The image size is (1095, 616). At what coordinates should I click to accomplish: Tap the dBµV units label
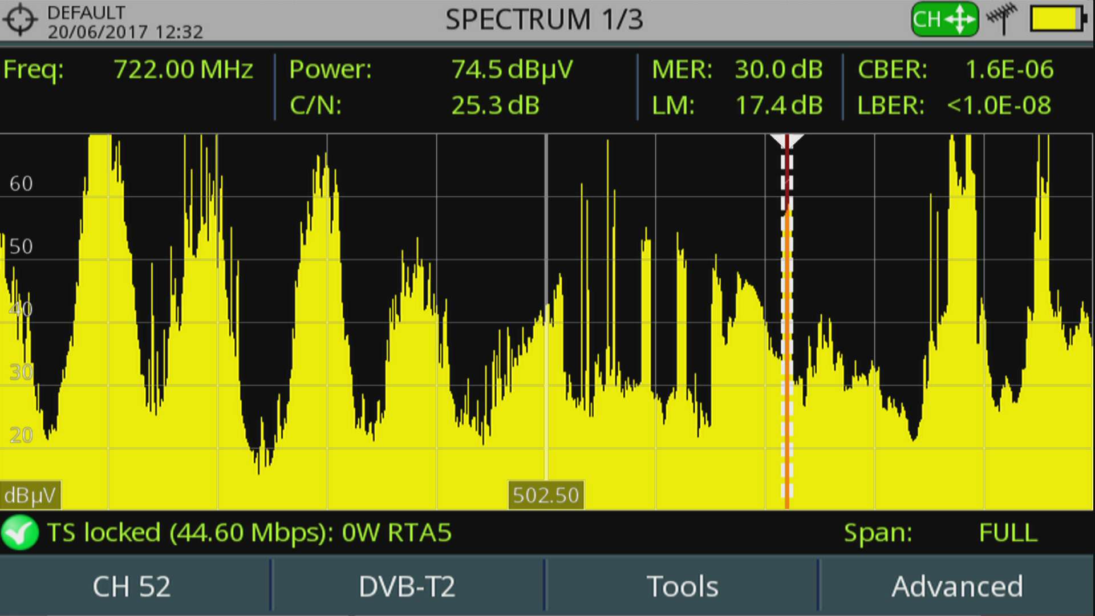pos(30,495)
